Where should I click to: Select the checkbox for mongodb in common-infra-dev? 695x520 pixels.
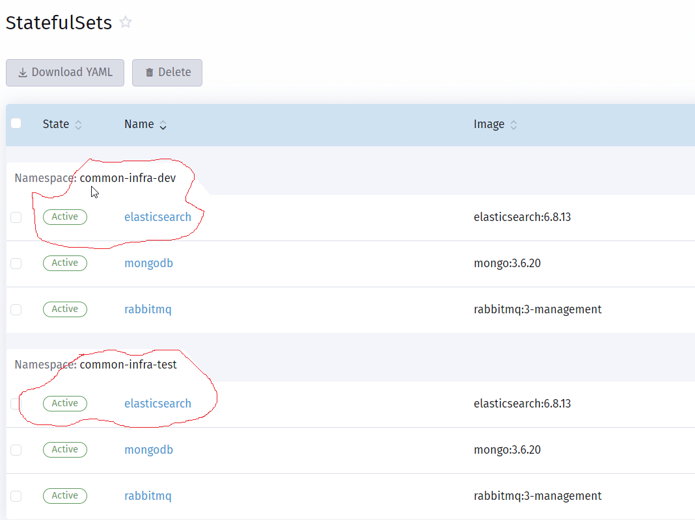[16, 263]
